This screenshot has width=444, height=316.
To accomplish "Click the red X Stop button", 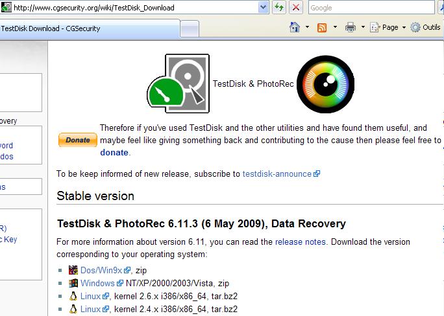I will point(296,7).
